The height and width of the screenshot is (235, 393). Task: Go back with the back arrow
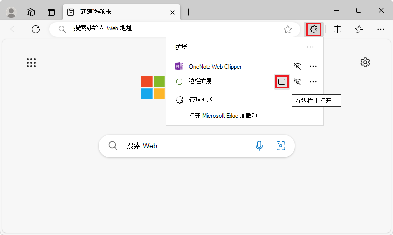point(14,29)
